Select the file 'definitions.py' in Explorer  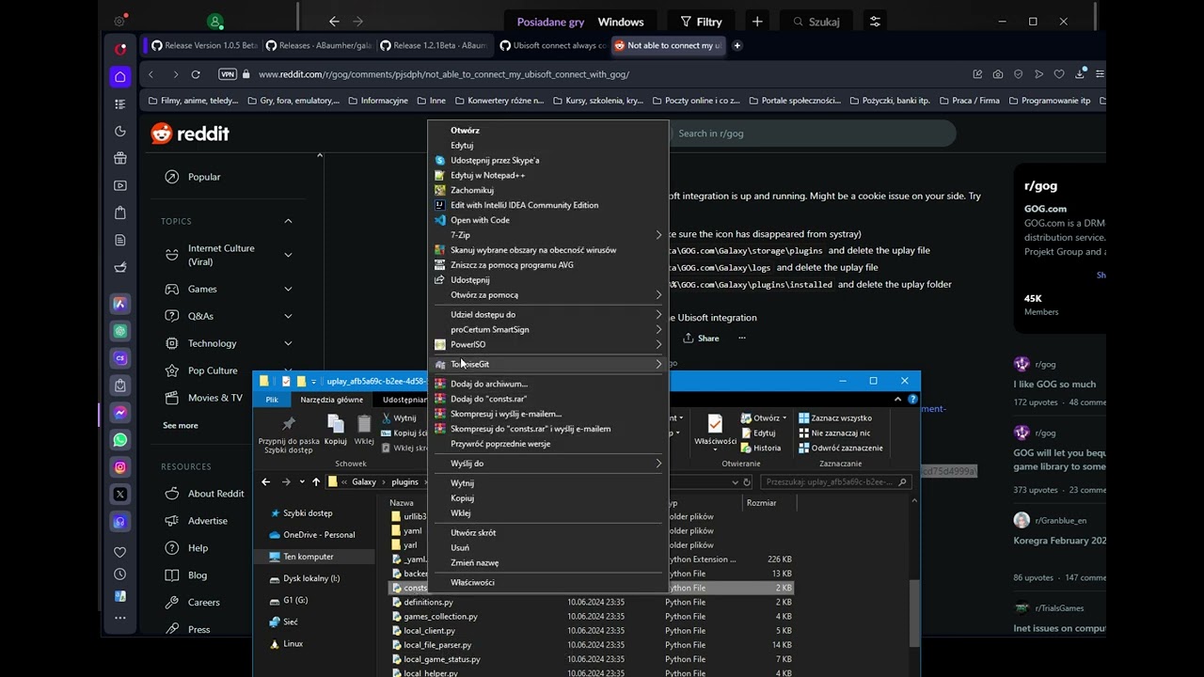428,602
